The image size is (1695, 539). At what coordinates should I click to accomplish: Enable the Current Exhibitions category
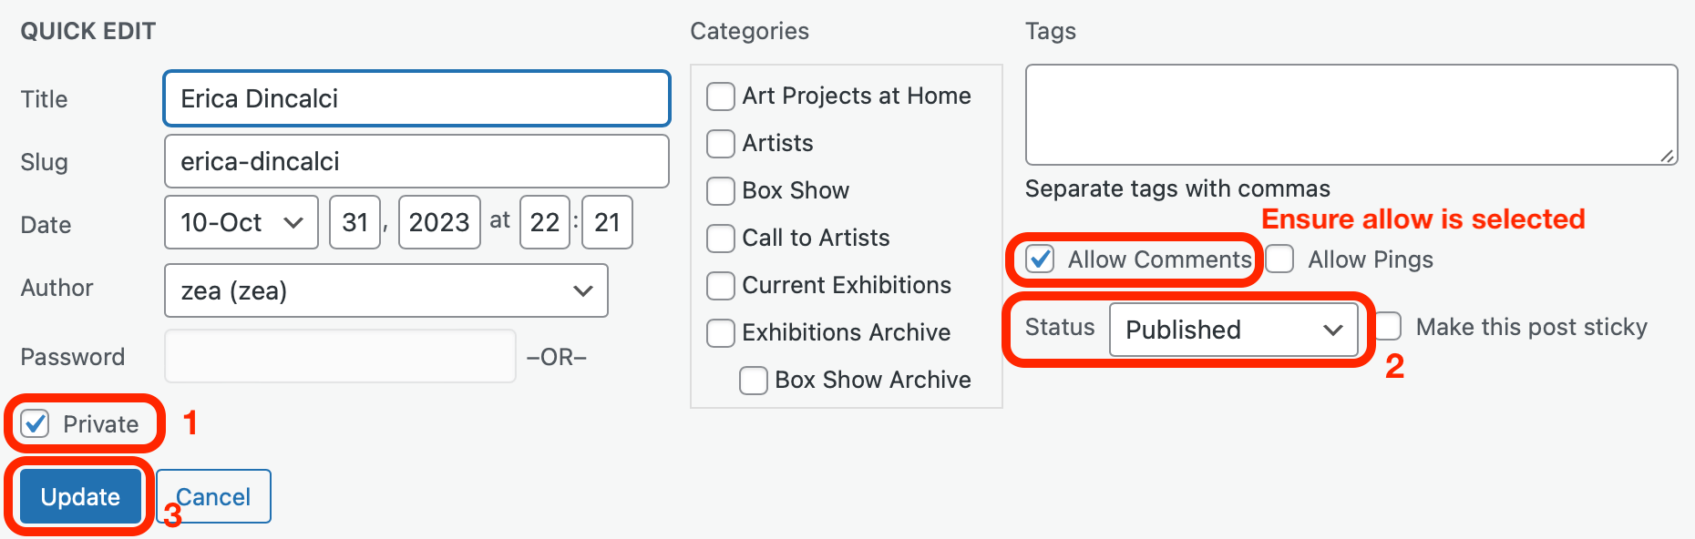[x=721, y=286]
